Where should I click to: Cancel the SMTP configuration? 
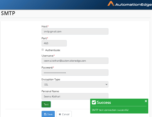(x=64, y=114)
